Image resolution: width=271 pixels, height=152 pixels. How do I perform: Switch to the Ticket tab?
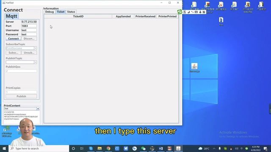click(x=61, y=12)
